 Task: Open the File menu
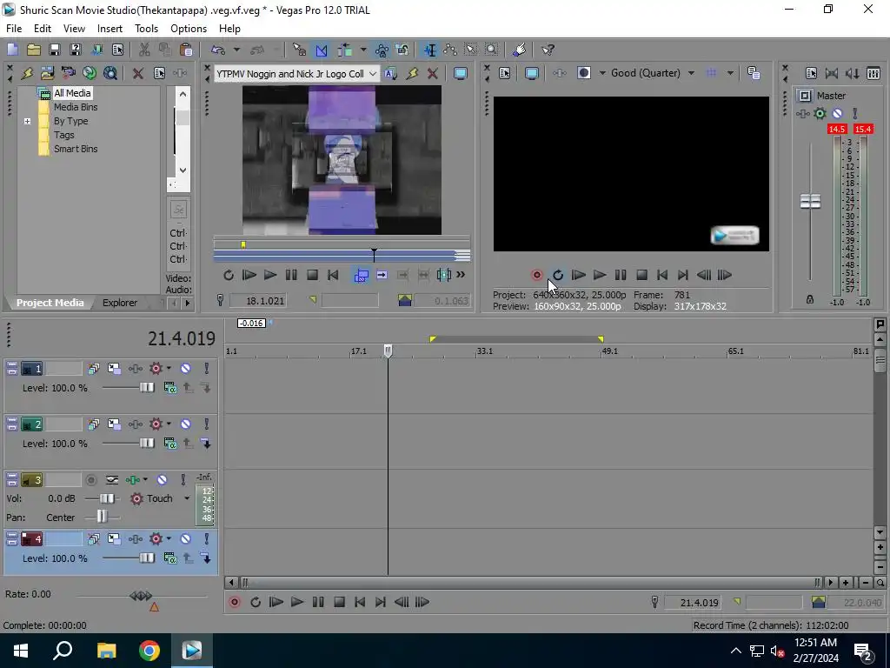pyautogui.click(x=14, y=29)
